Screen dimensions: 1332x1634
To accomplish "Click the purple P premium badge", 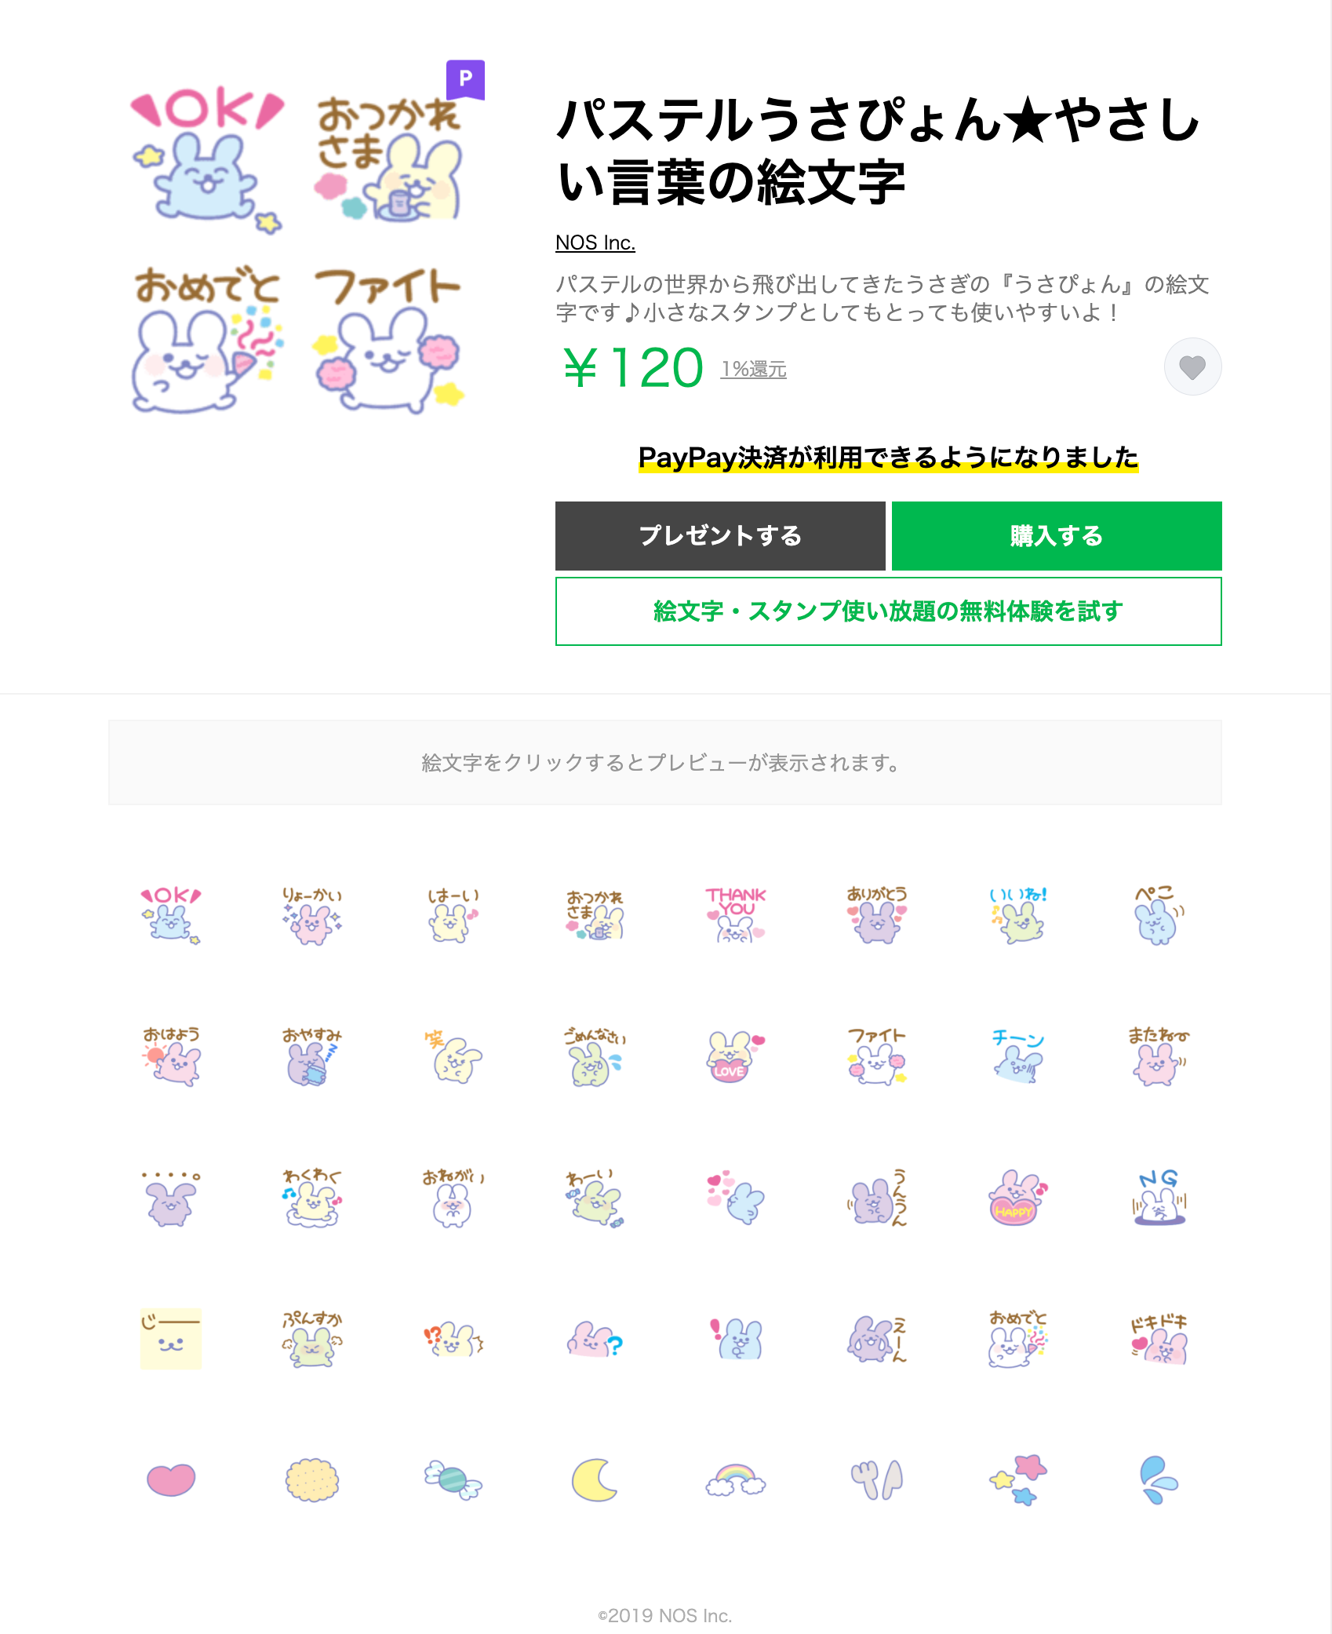I will 465,79.
